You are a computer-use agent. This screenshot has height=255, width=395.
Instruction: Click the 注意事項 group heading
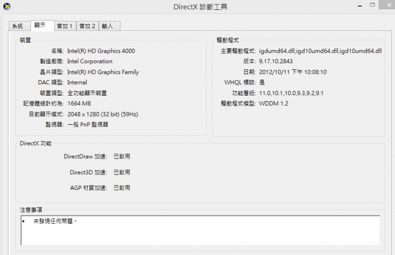click(31, 210)
